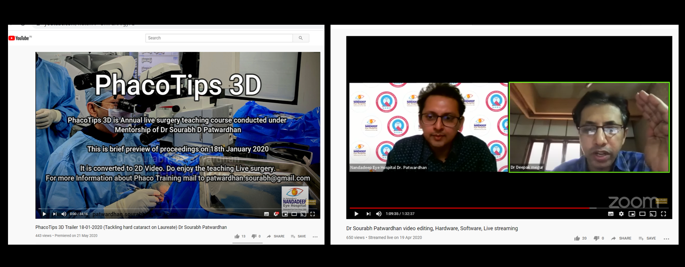Share the PhacoTips 3D Trailer video
The height and width of the screenshot is (267, 685).
point(276,236)
